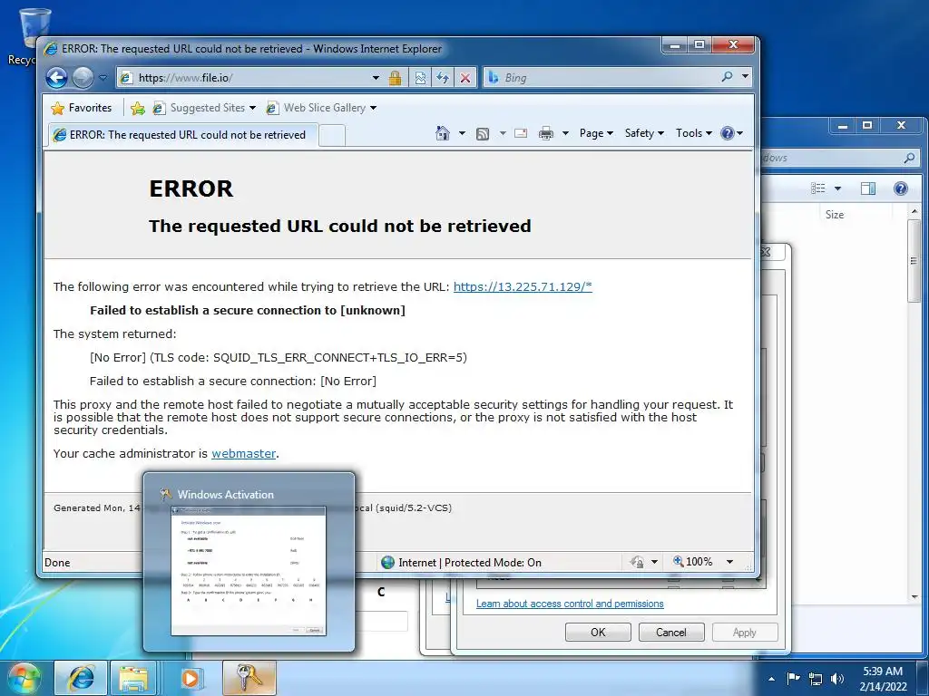Screen dimensions: 929x696
Task: Expand the Home button dropdown arrow
Action: [x=462, y=133]
